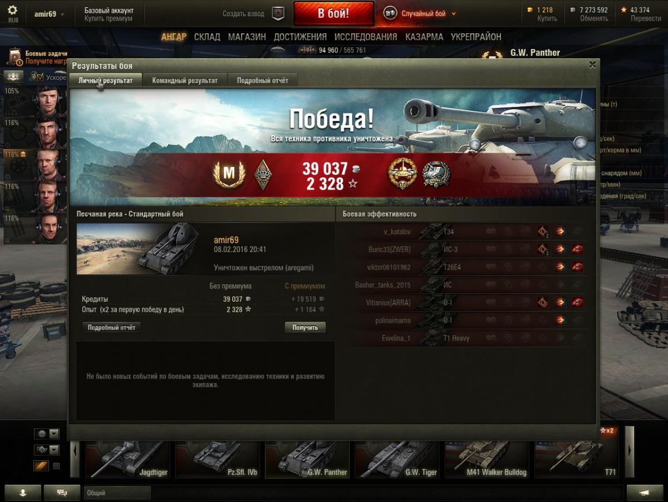
Task: Open the contacts list icon button
Action: click(22, 493)
